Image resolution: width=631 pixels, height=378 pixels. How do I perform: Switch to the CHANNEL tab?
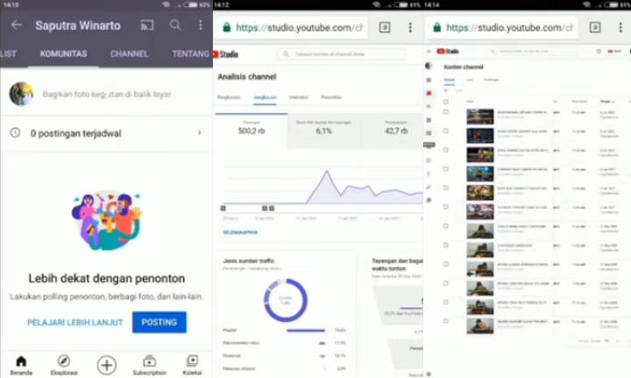129,54
